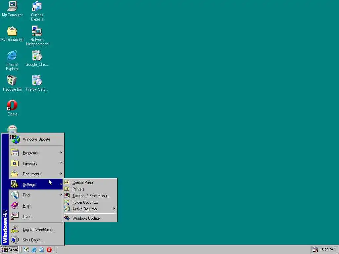Click the Programs folder icon in Start menu
The image size is (339, 254).
[x=15, y=152]
